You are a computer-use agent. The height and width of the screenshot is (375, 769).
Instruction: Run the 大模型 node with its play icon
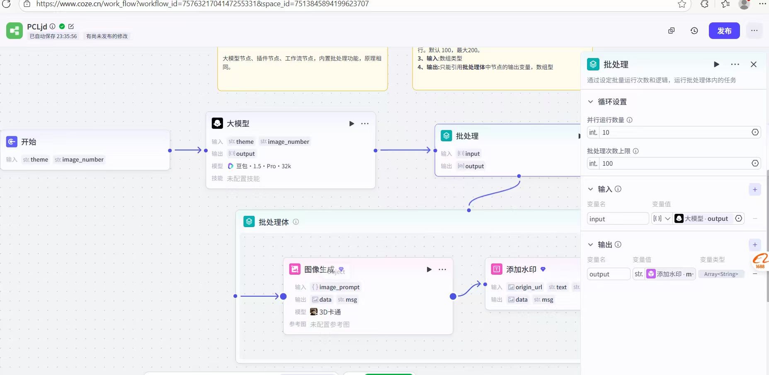click(352, 123)
